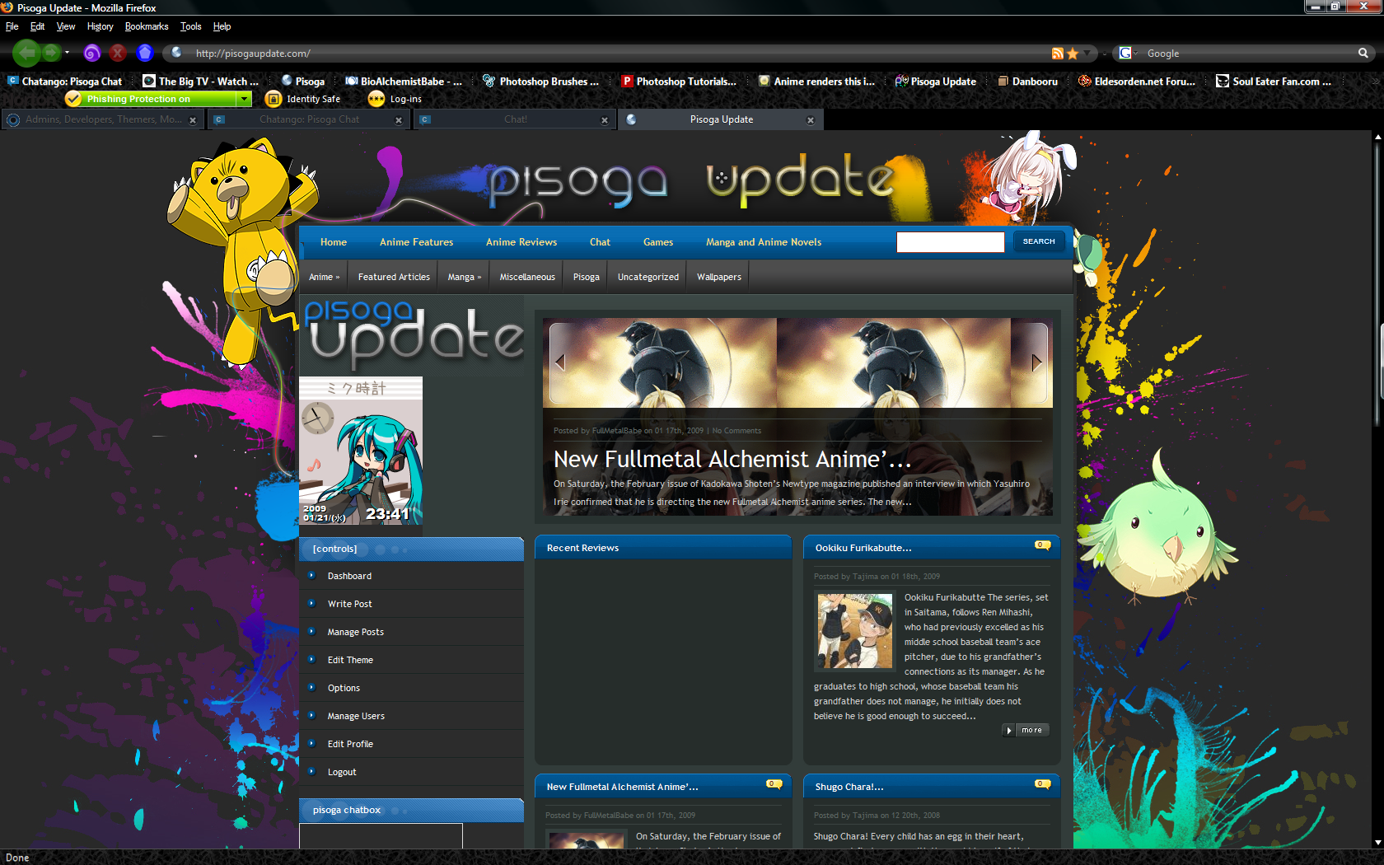Open the Log-ins toolbar item
1384x865 pixels.
pos(395,99)
